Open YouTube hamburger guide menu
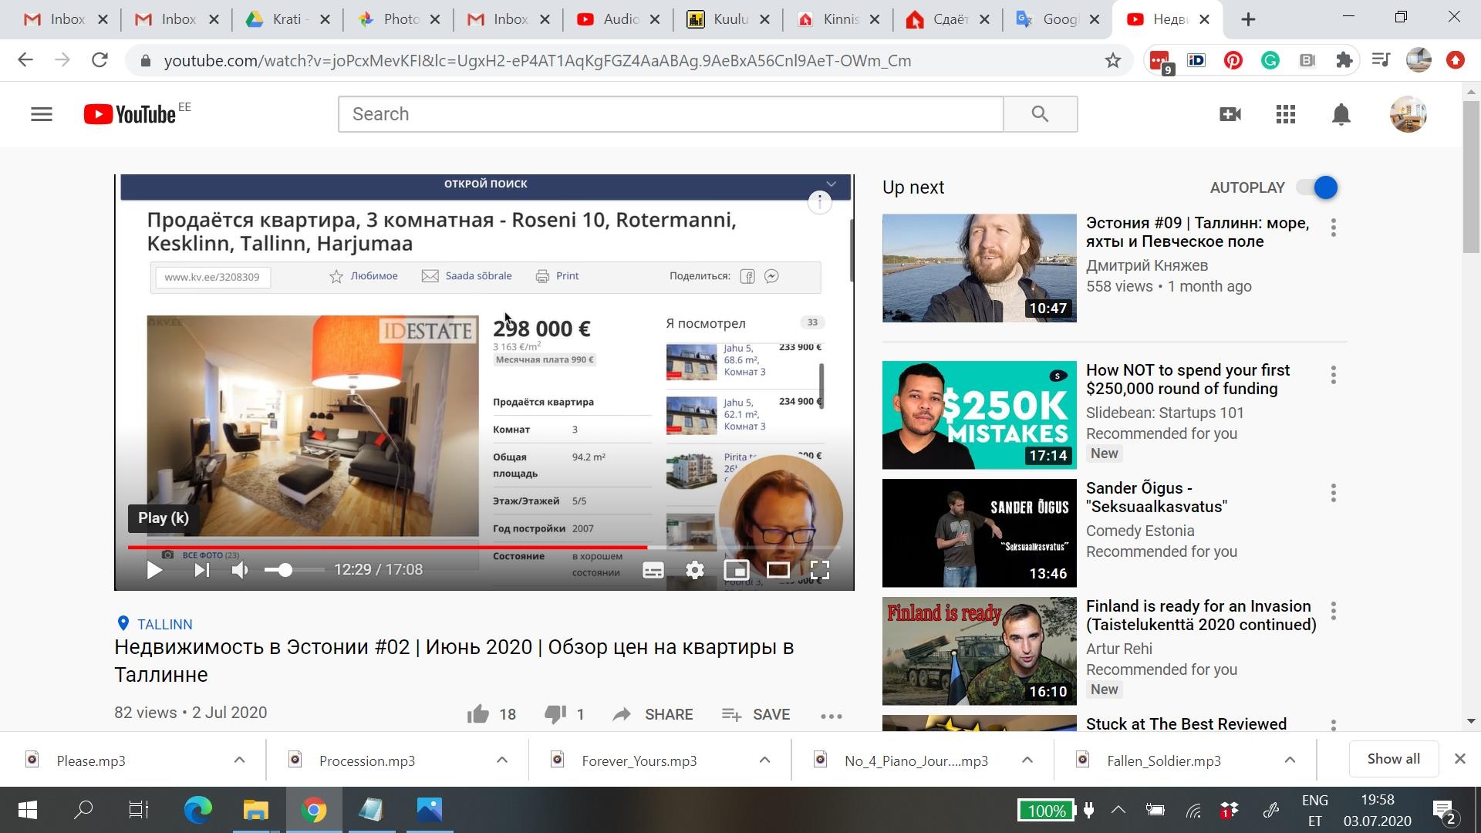 (42, 114)
